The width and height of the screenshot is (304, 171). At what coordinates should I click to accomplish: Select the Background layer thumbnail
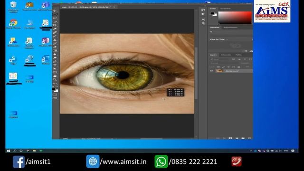click(x=219, y=71)
